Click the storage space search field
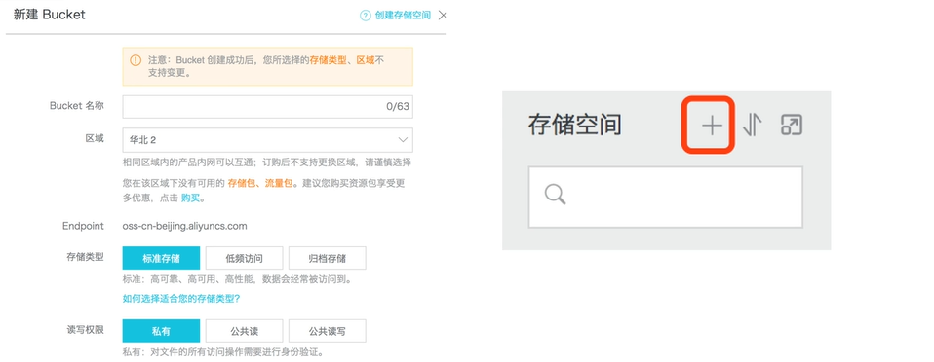The image size is (934, 362). [x=665, y=197]
